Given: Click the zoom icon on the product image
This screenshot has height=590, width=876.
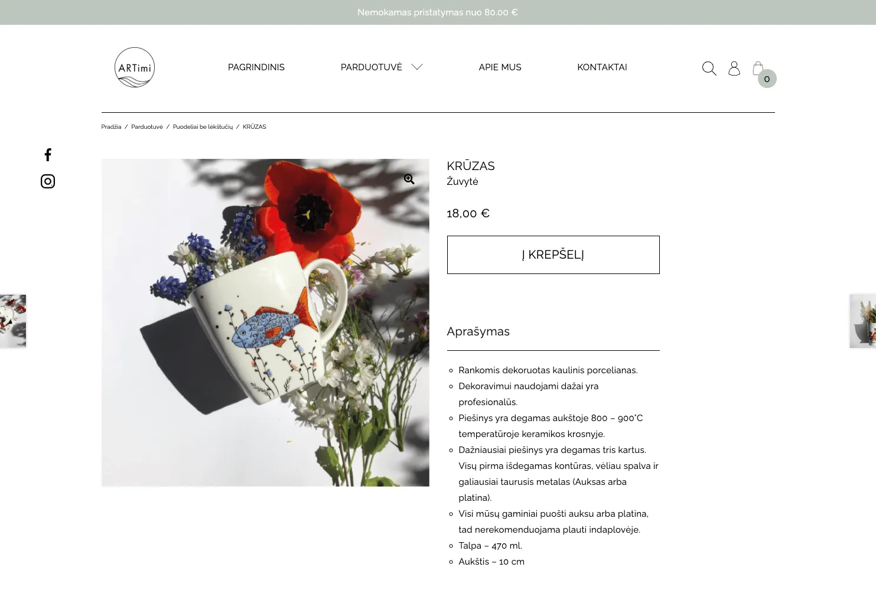Looking at the screenshot, I should point(409,179).
